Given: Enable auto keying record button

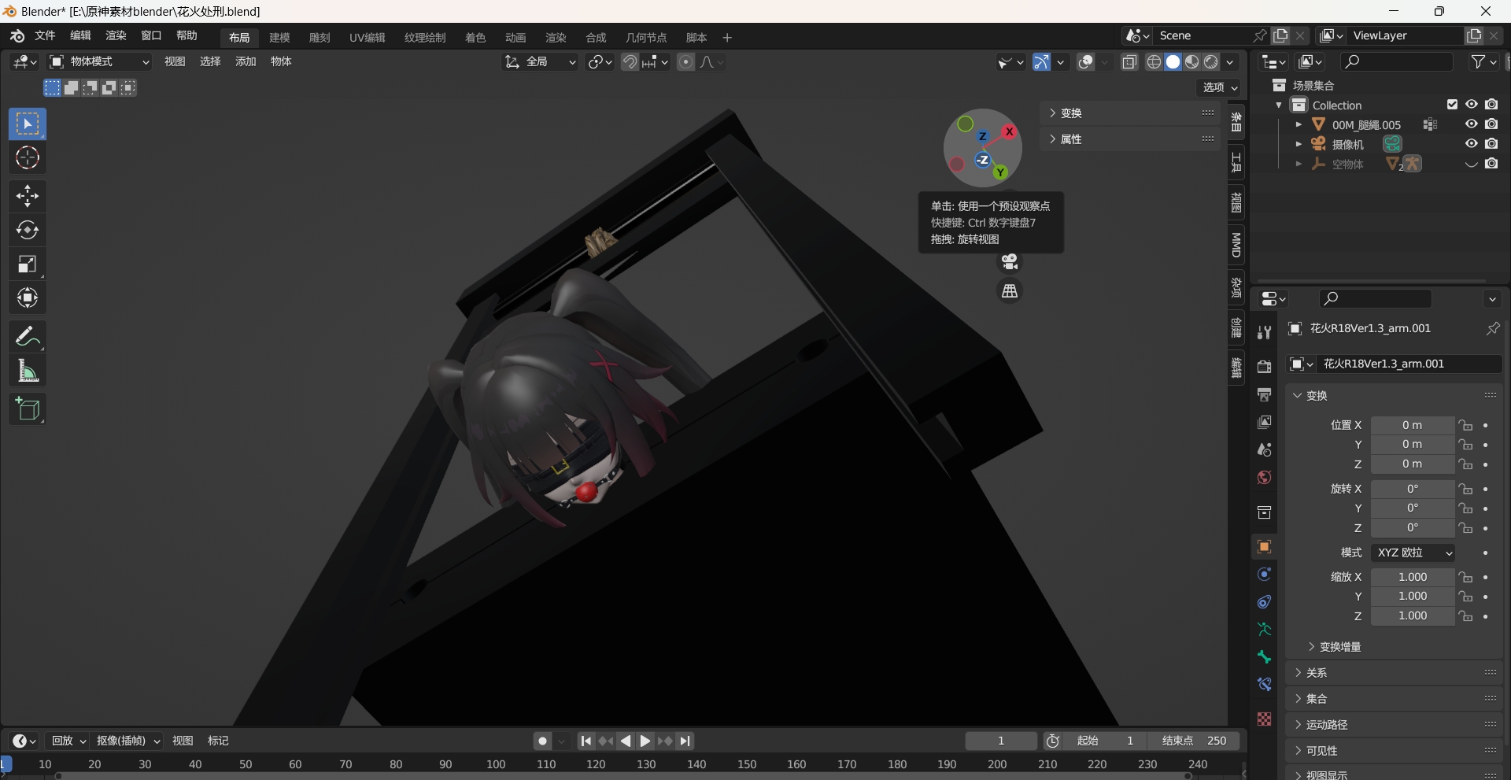Looking at the screenshot, I should (543, 741).
